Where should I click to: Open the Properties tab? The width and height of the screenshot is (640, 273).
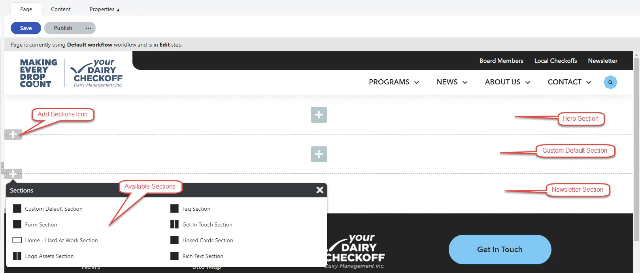tap(104, 9)
